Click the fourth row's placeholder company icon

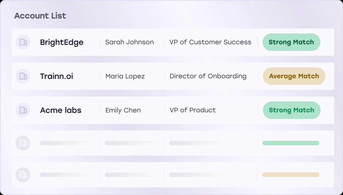point(23,143)
